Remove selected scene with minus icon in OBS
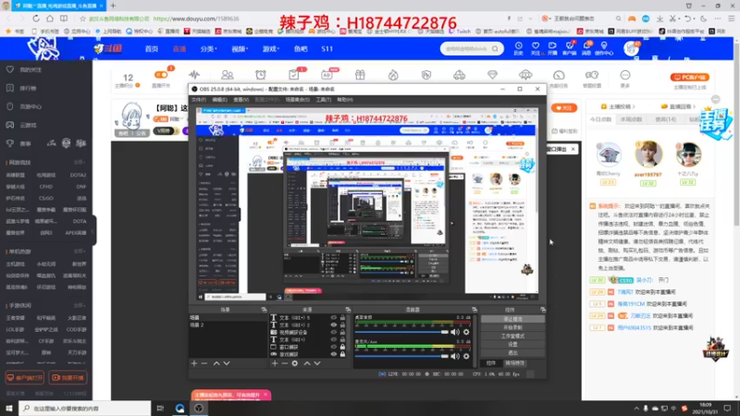Viewport: 740px width, 416px height. coord(204,363)
